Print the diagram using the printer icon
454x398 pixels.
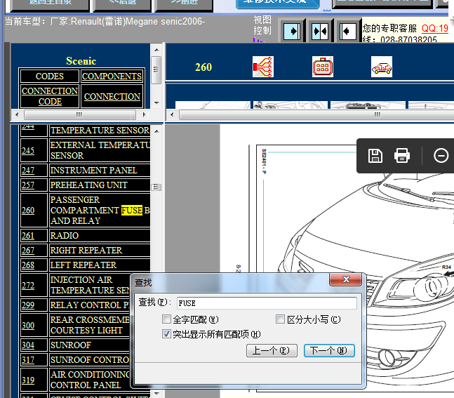402,156
